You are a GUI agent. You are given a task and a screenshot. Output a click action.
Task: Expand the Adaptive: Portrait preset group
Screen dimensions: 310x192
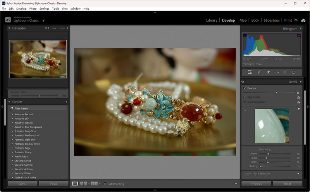[x=12, y=115]
